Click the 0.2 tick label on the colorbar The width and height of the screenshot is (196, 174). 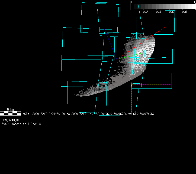(x=145, y=12)
